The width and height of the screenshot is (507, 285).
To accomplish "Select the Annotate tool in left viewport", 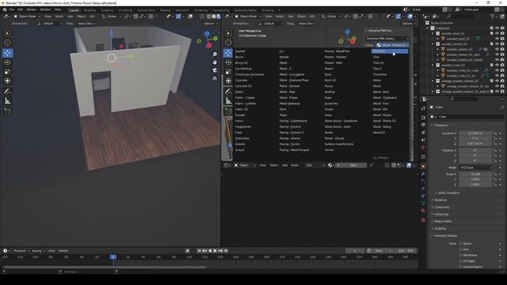I will point(7,92).
